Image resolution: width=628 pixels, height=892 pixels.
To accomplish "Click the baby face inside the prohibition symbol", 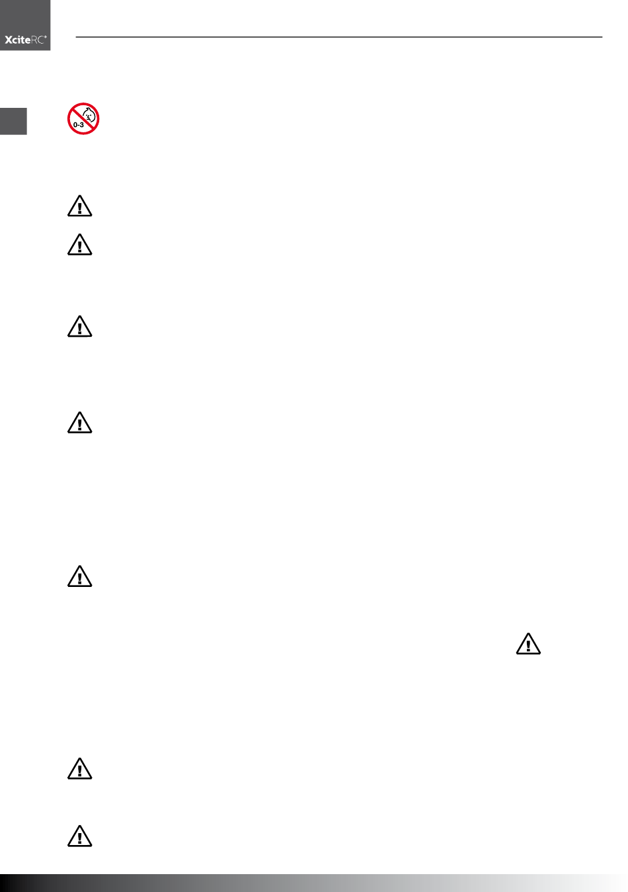I will click(89, 115).
